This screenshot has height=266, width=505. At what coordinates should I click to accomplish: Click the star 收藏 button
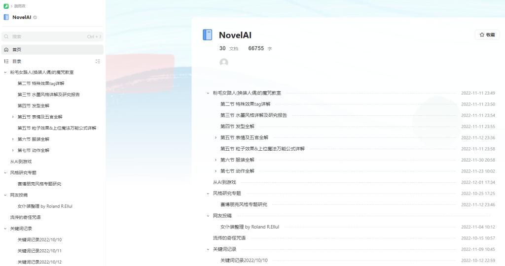pos(487,35)
